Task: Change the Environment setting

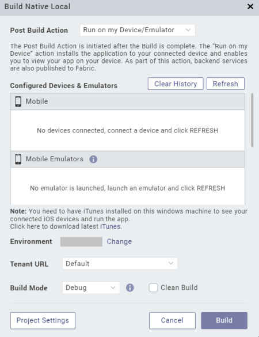Action: point(119,241)
